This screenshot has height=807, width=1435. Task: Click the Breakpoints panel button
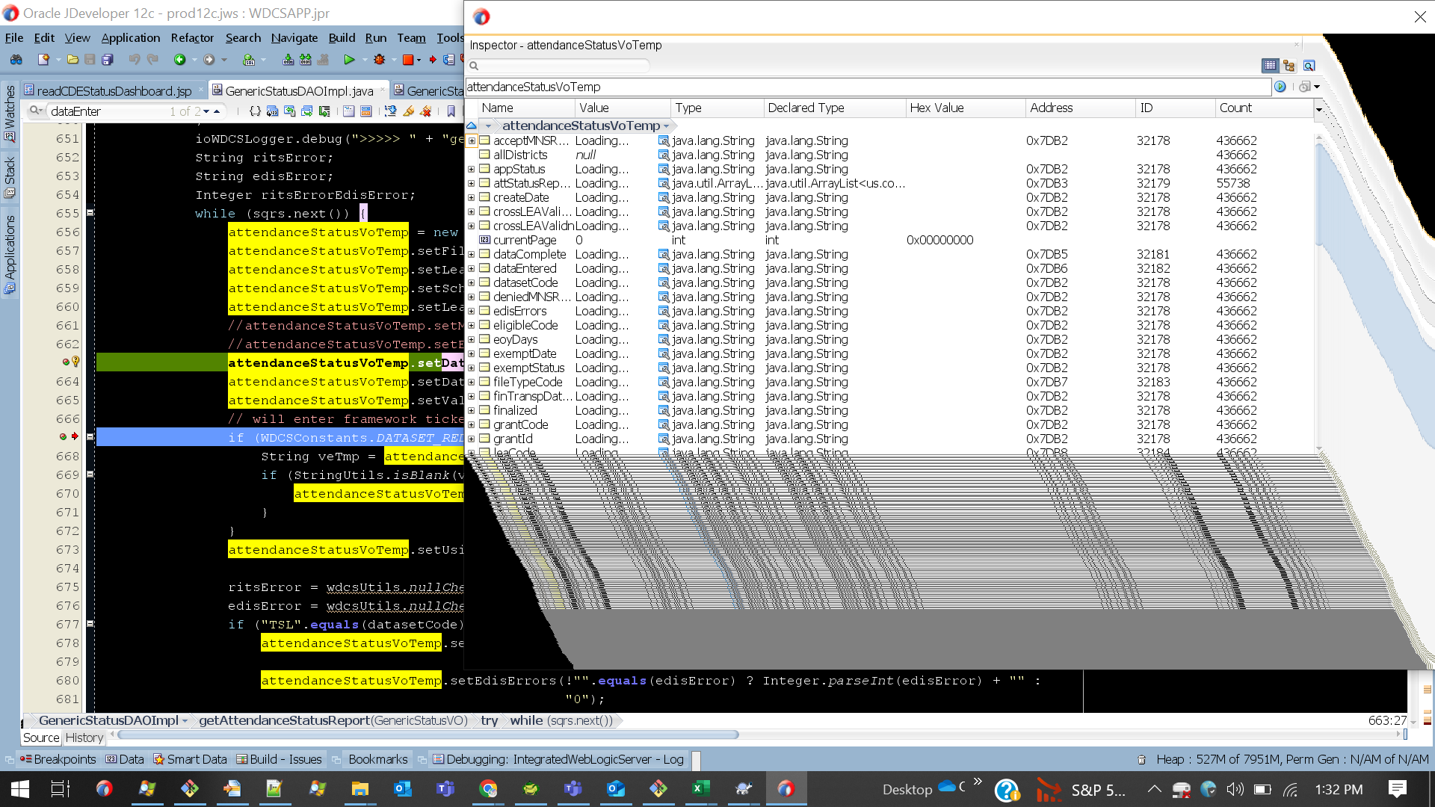click(x=58, y=759)
